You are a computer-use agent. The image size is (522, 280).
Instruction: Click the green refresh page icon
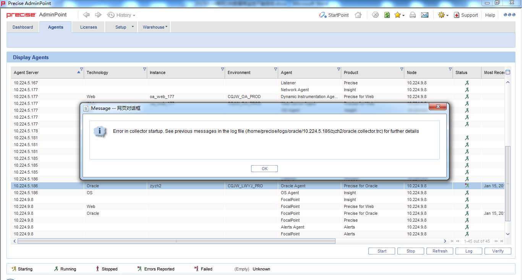click(x=387, y=15)
